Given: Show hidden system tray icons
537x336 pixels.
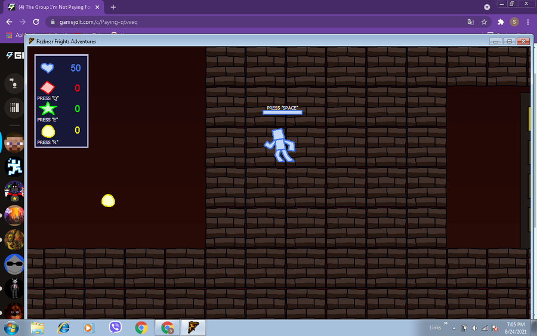Looking at the screenshot, I should 454,328.
